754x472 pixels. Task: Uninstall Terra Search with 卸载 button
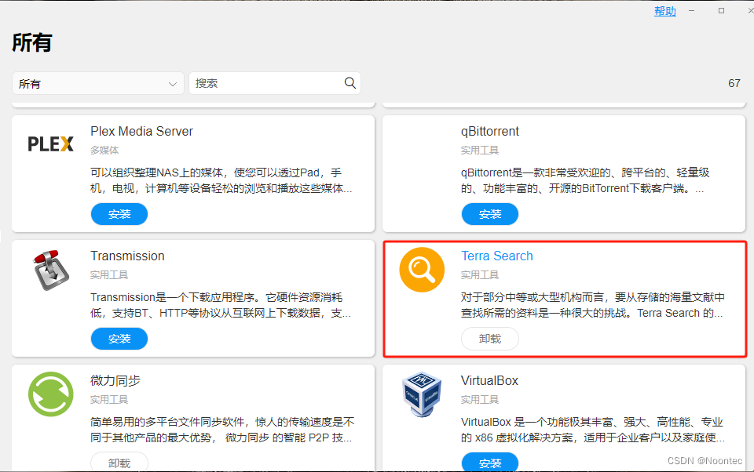490,339
